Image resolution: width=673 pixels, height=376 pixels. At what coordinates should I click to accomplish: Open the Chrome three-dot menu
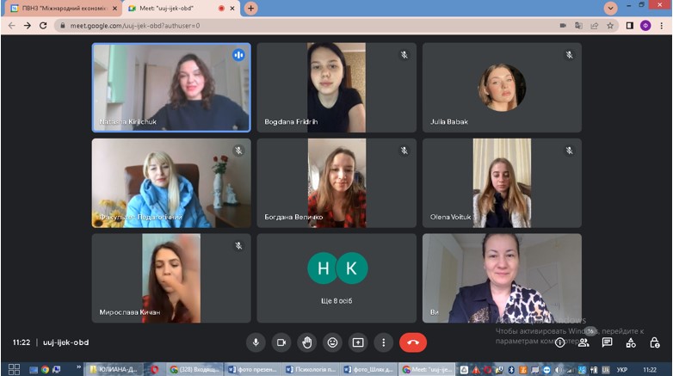pos(662,26)
